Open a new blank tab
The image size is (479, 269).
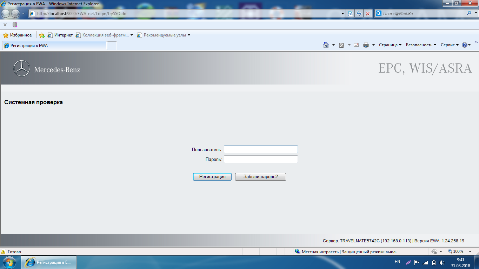tap(112, 46)
